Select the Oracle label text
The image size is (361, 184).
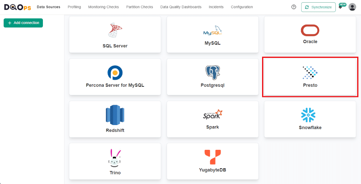(x=310, y=42)
